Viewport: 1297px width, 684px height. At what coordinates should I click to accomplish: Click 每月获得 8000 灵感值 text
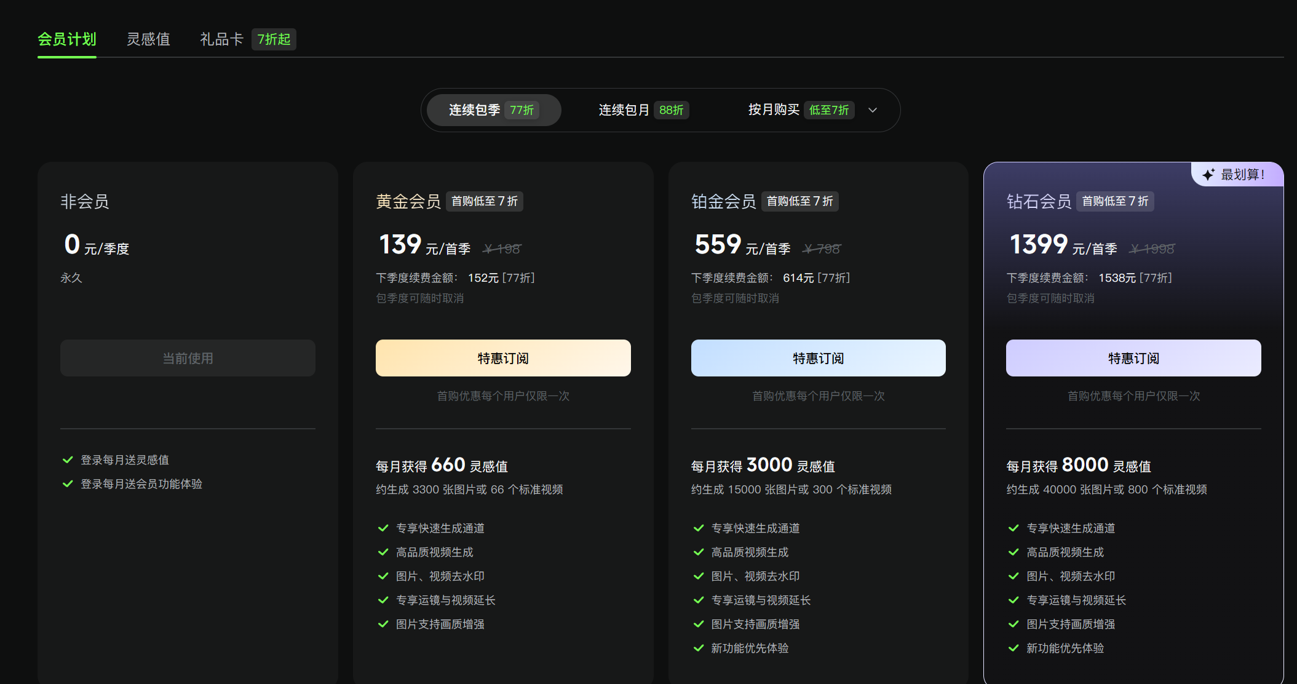click(1079, 466)
